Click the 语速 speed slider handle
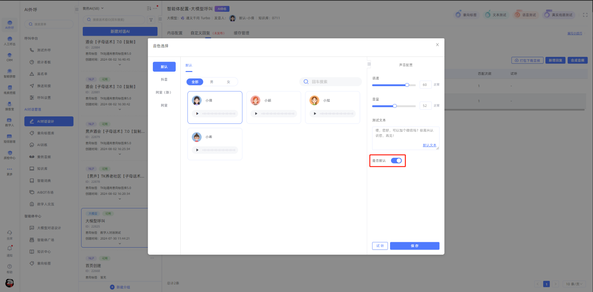 click(x=407, y=85)
